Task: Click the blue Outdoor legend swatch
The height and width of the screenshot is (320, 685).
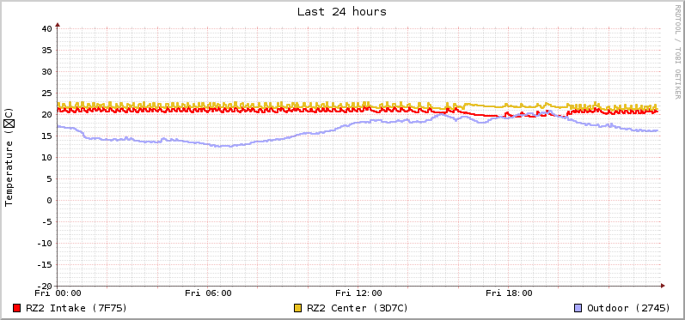Action: point(578,308)
